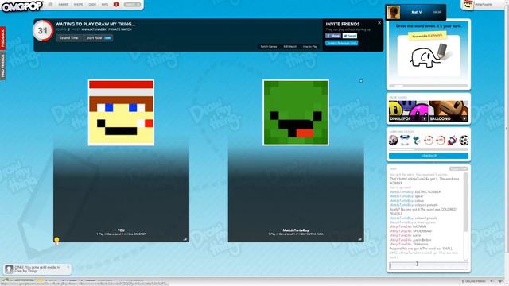Screen dimensions: 509x286
Task: Click the chat message scrollbar
Action: pyautogui.click(x=466, y=215)
